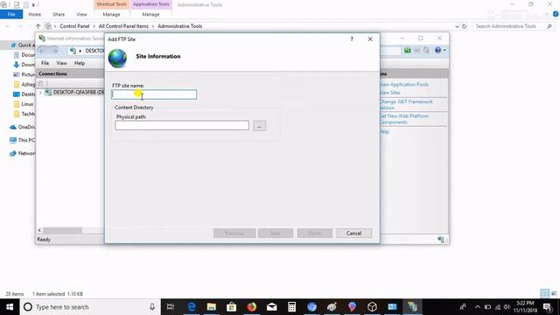Select OneDrive in Explorer sidebar
This screenshot has width=560, height=315.
pos(23,127)
